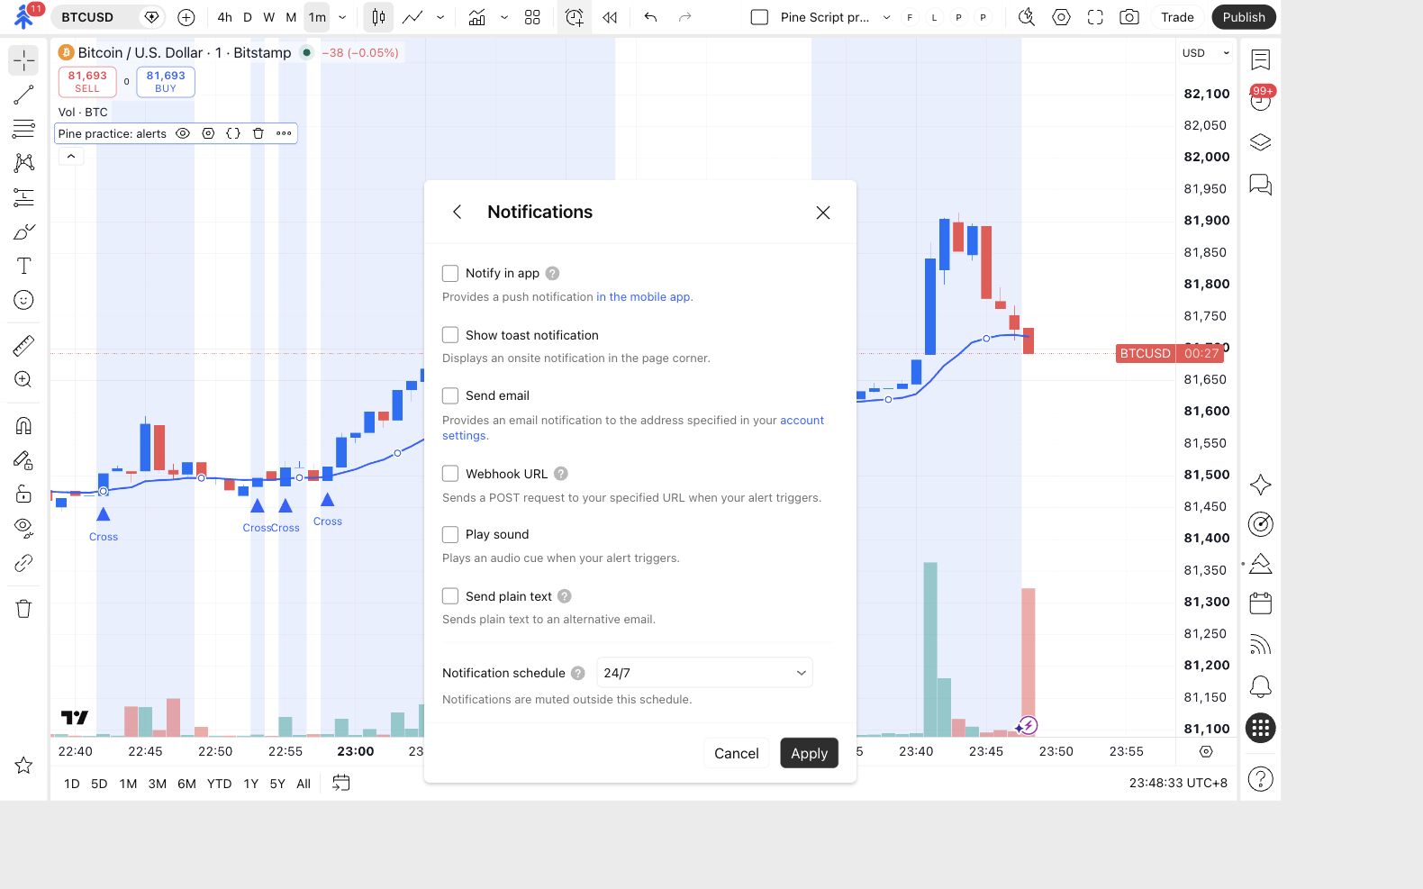The image size is (1423, 889).
Task: Apply the notification settings
Action: click(809, 753)
